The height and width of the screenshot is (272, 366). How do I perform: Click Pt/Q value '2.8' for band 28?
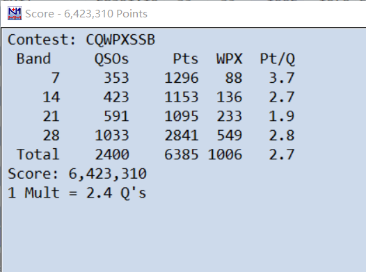click(282, 135)
